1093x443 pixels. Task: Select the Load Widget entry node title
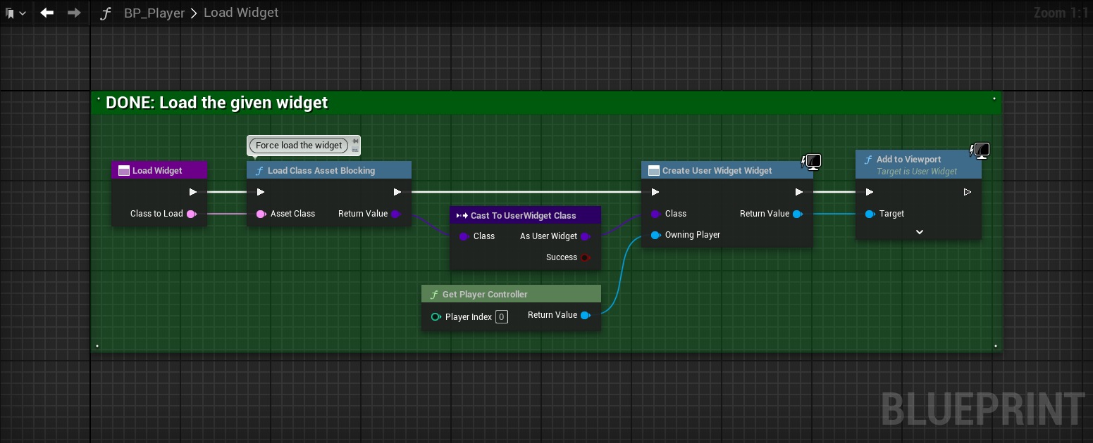click(157, 171)
